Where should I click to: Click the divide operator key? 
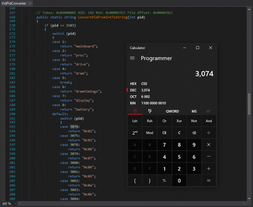pos(209,133)
